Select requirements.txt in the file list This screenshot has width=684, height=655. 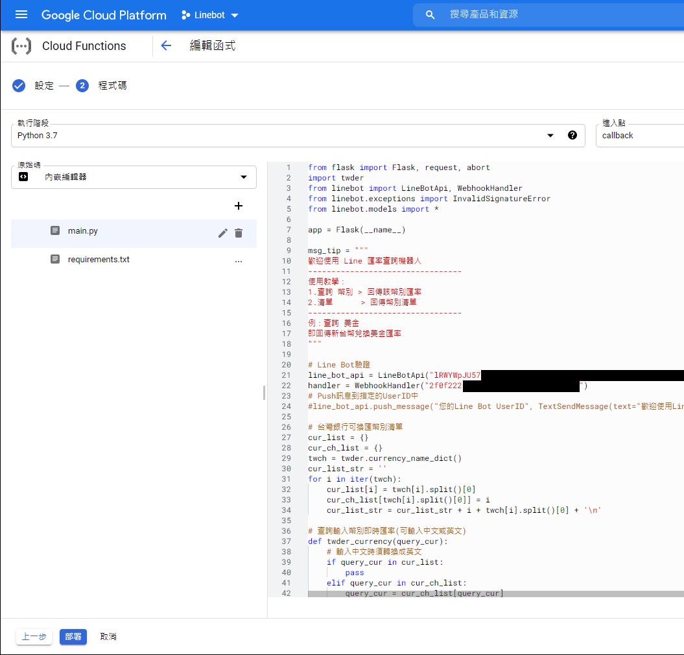(134, 260)
